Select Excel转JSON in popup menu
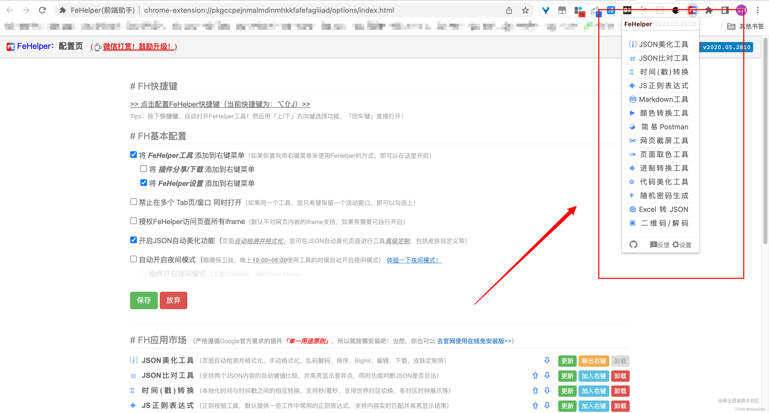Screen dimensions: 769x413 pyautogui.click(x=659, y=209)
